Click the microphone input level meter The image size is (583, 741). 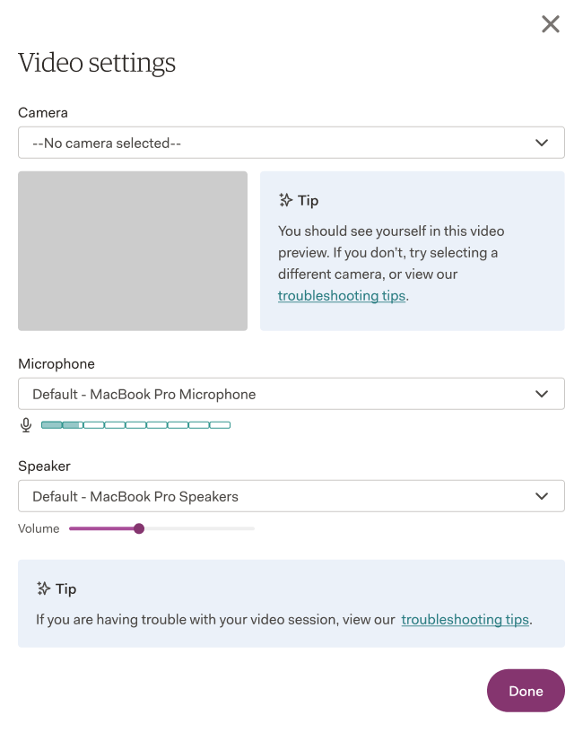pos(136,425)
